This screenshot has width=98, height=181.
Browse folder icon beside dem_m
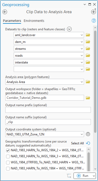click(x=88, y=42)
